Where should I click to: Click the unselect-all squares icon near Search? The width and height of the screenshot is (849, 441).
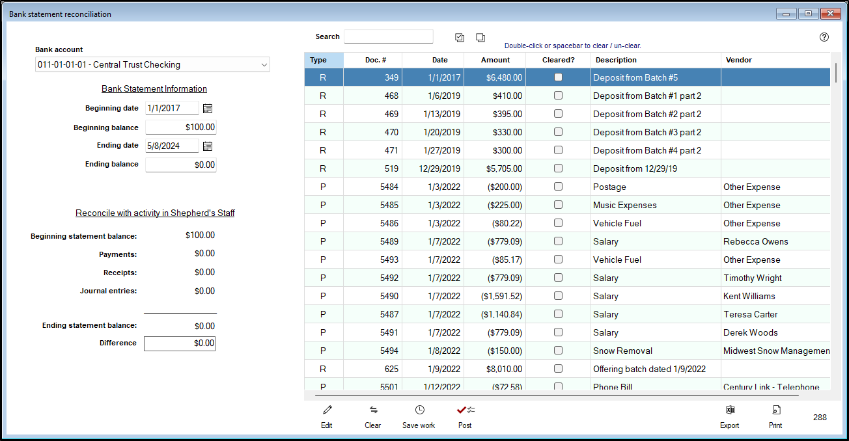click(480, 38)
